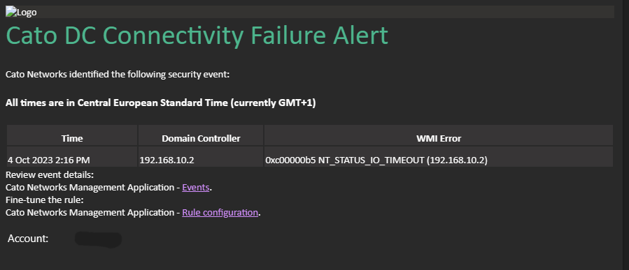The width and height of the screenshot is (629, 270).
Task: Click the NT_STATUS_IO_TIMEOUT error cell
Action: (439, 160)
